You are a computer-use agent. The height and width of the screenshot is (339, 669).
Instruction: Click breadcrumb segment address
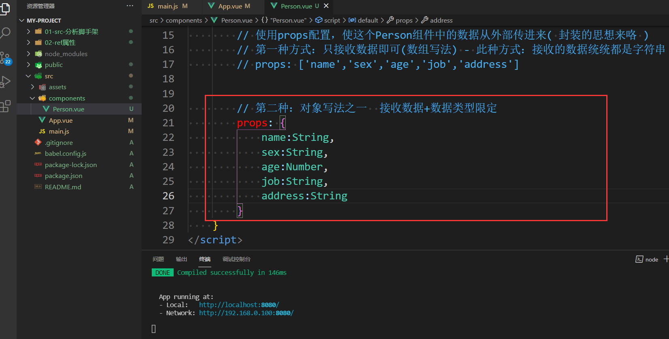(x=441, y=20)
